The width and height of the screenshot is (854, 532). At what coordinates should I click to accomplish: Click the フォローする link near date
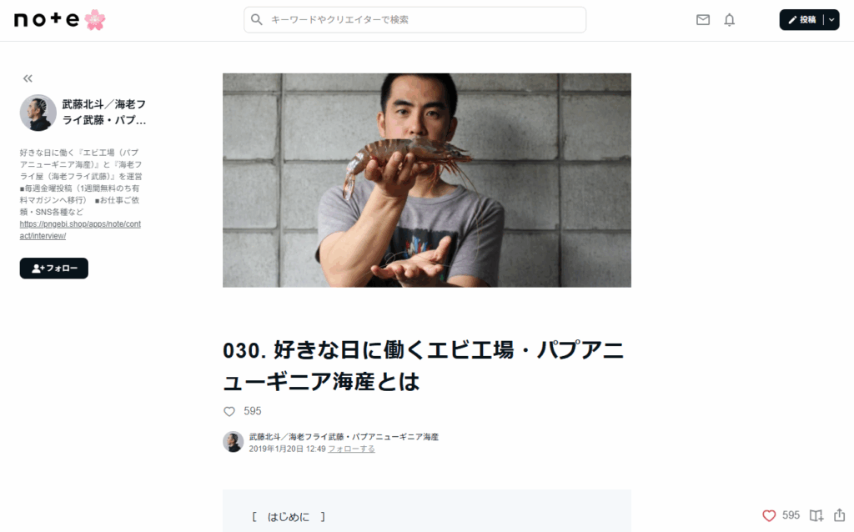coord(351,449)
